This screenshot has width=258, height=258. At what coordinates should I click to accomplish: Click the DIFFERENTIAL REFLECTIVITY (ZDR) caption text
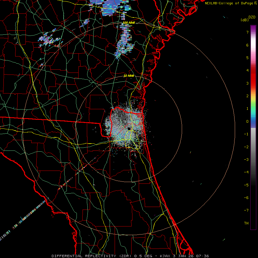click(x=91, y=256)
